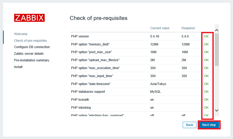The height and width of the screenshot is (139, 233).
Task: Click the PHP databases support row
Action: click(x=88, y=92)
